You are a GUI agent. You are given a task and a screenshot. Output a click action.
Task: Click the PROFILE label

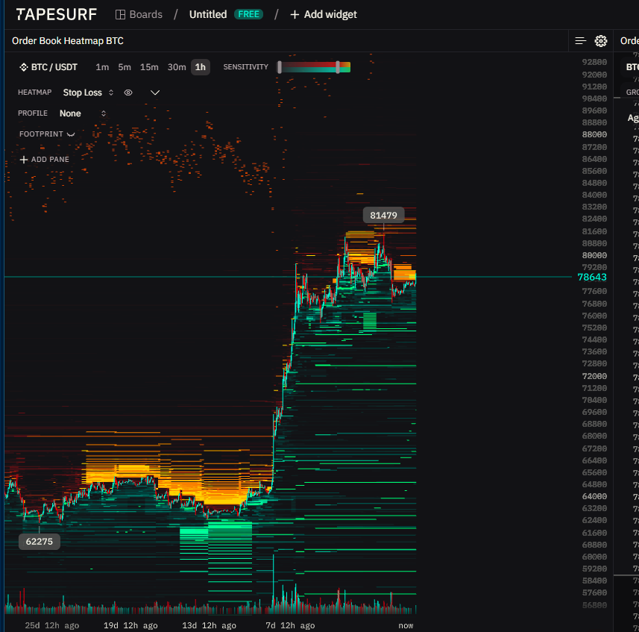click(33, 113)
